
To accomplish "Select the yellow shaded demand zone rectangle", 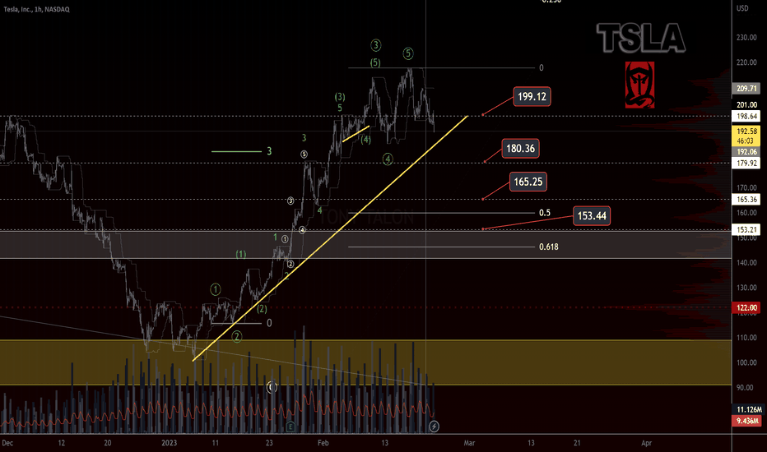I will click(x=365, y=362).
